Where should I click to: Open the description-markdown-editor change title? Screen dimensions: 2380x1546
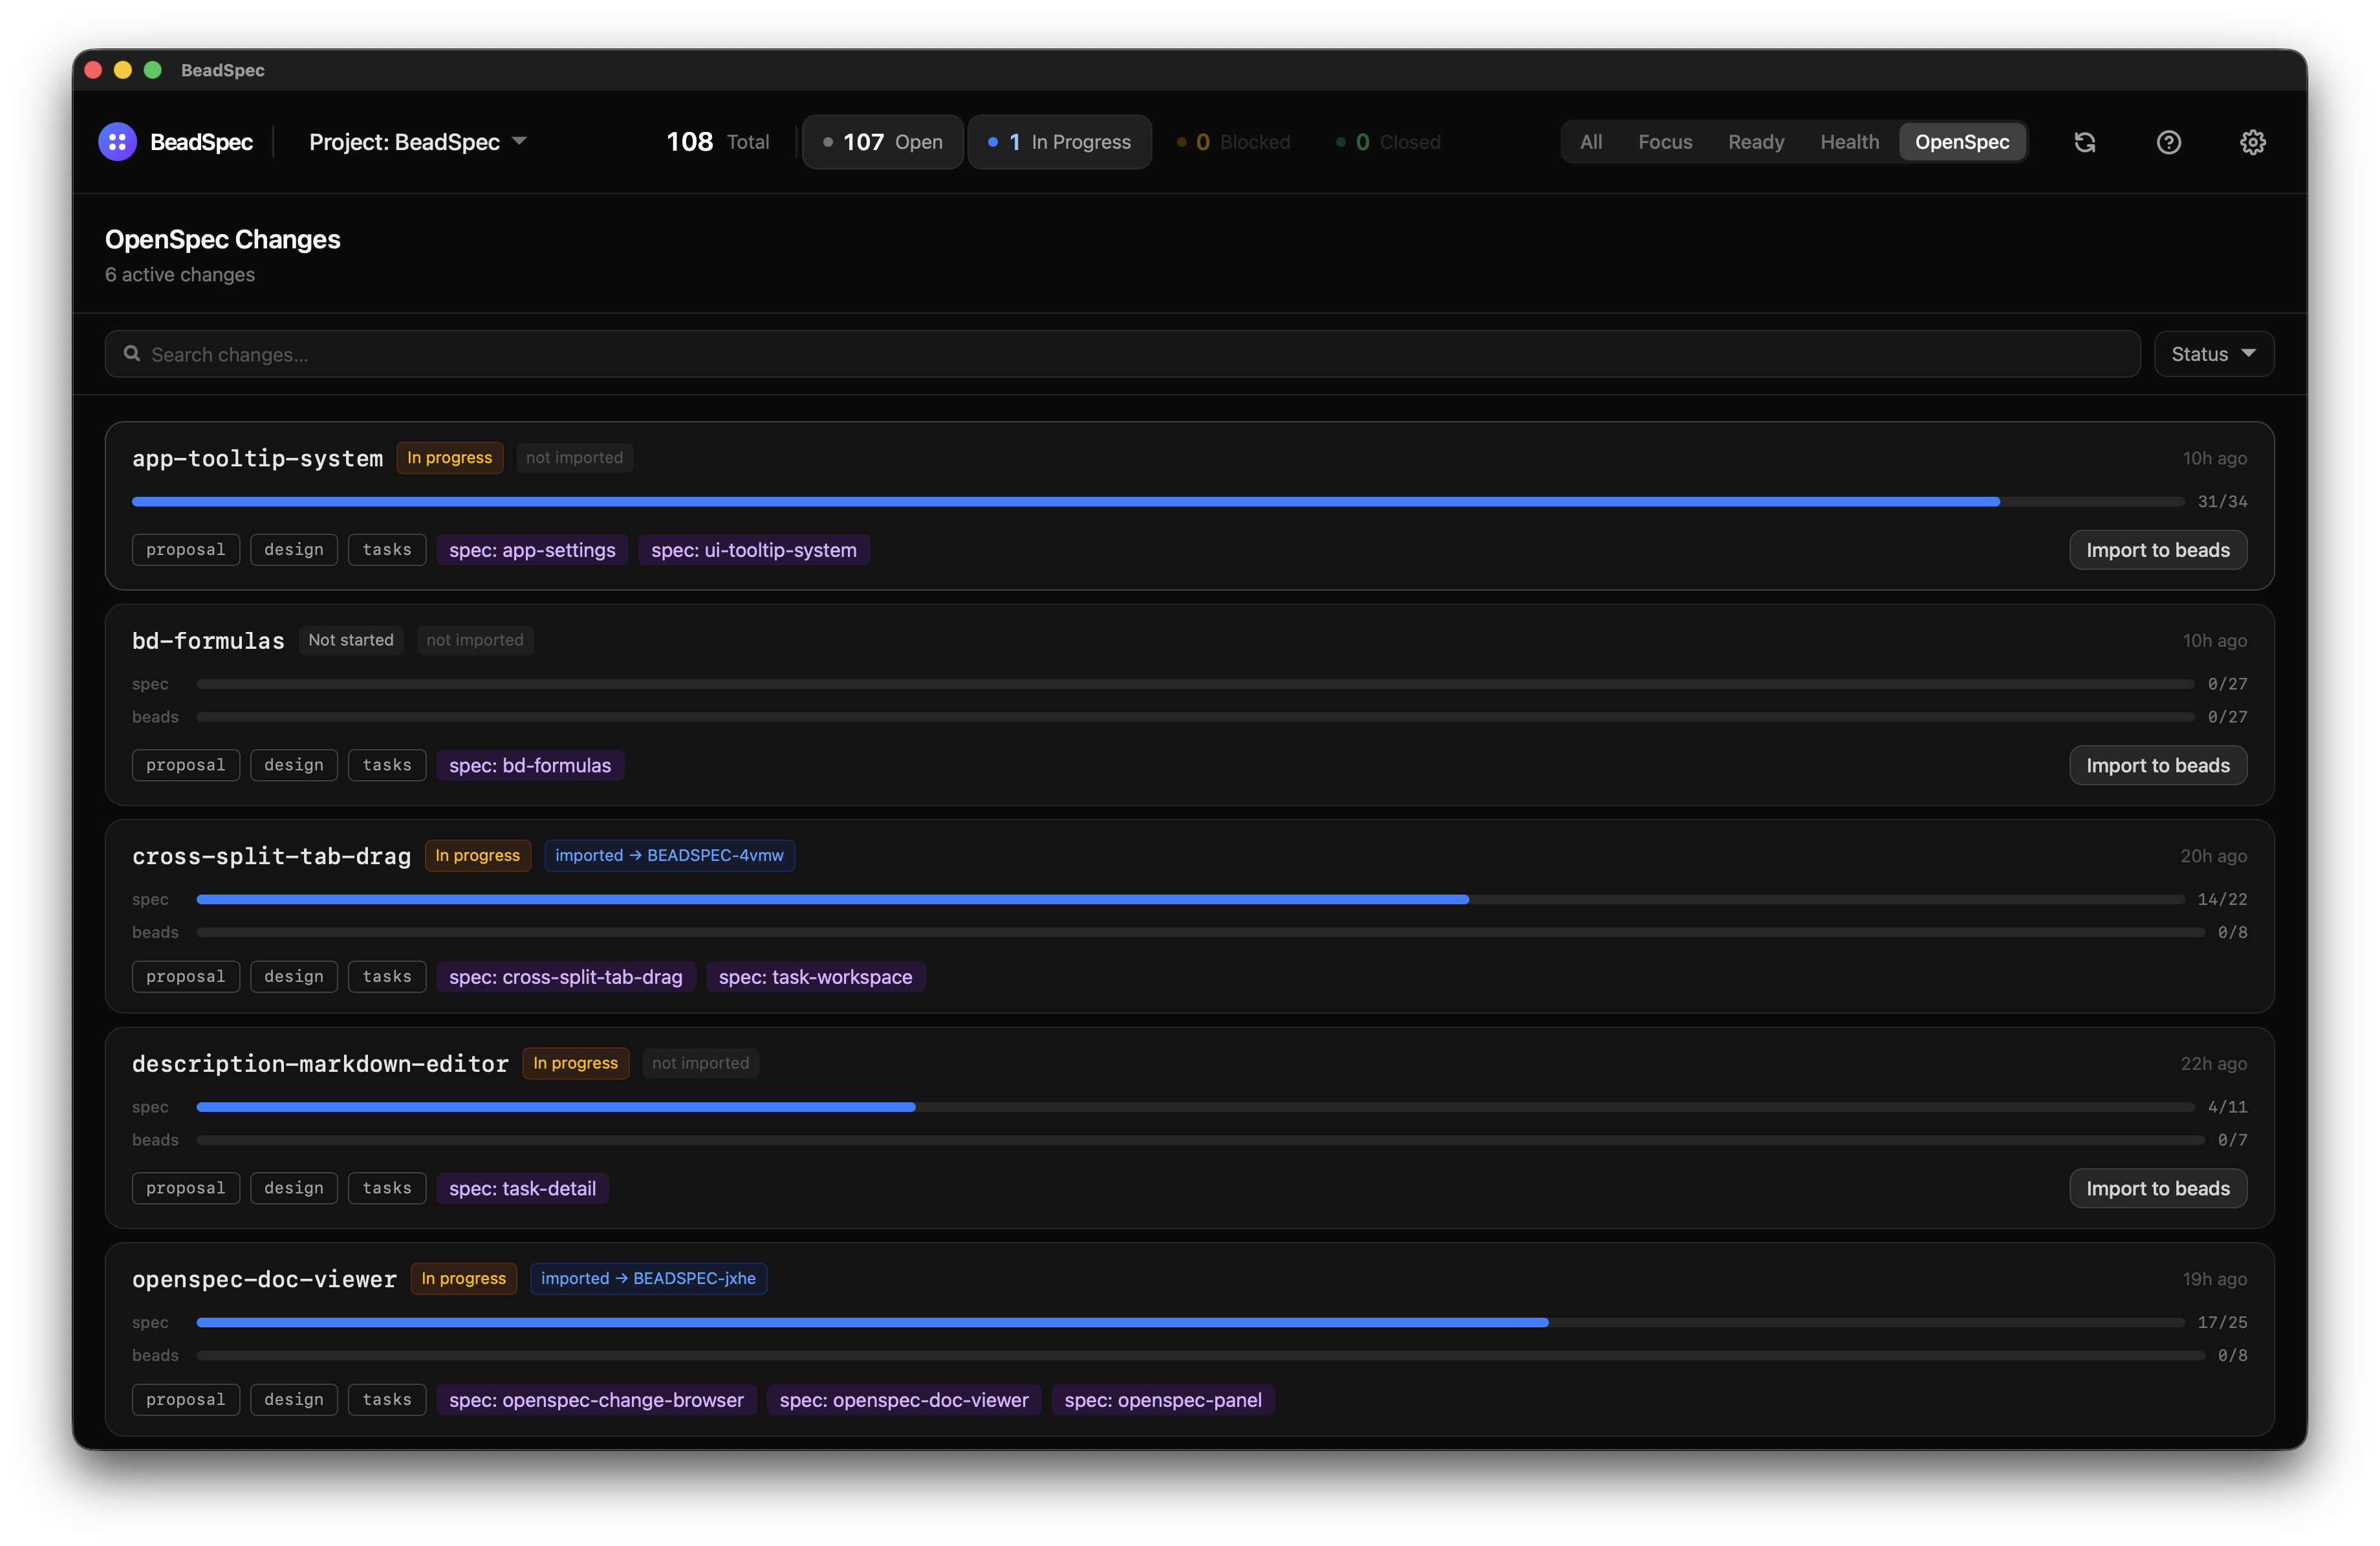tap(320, 1063)
